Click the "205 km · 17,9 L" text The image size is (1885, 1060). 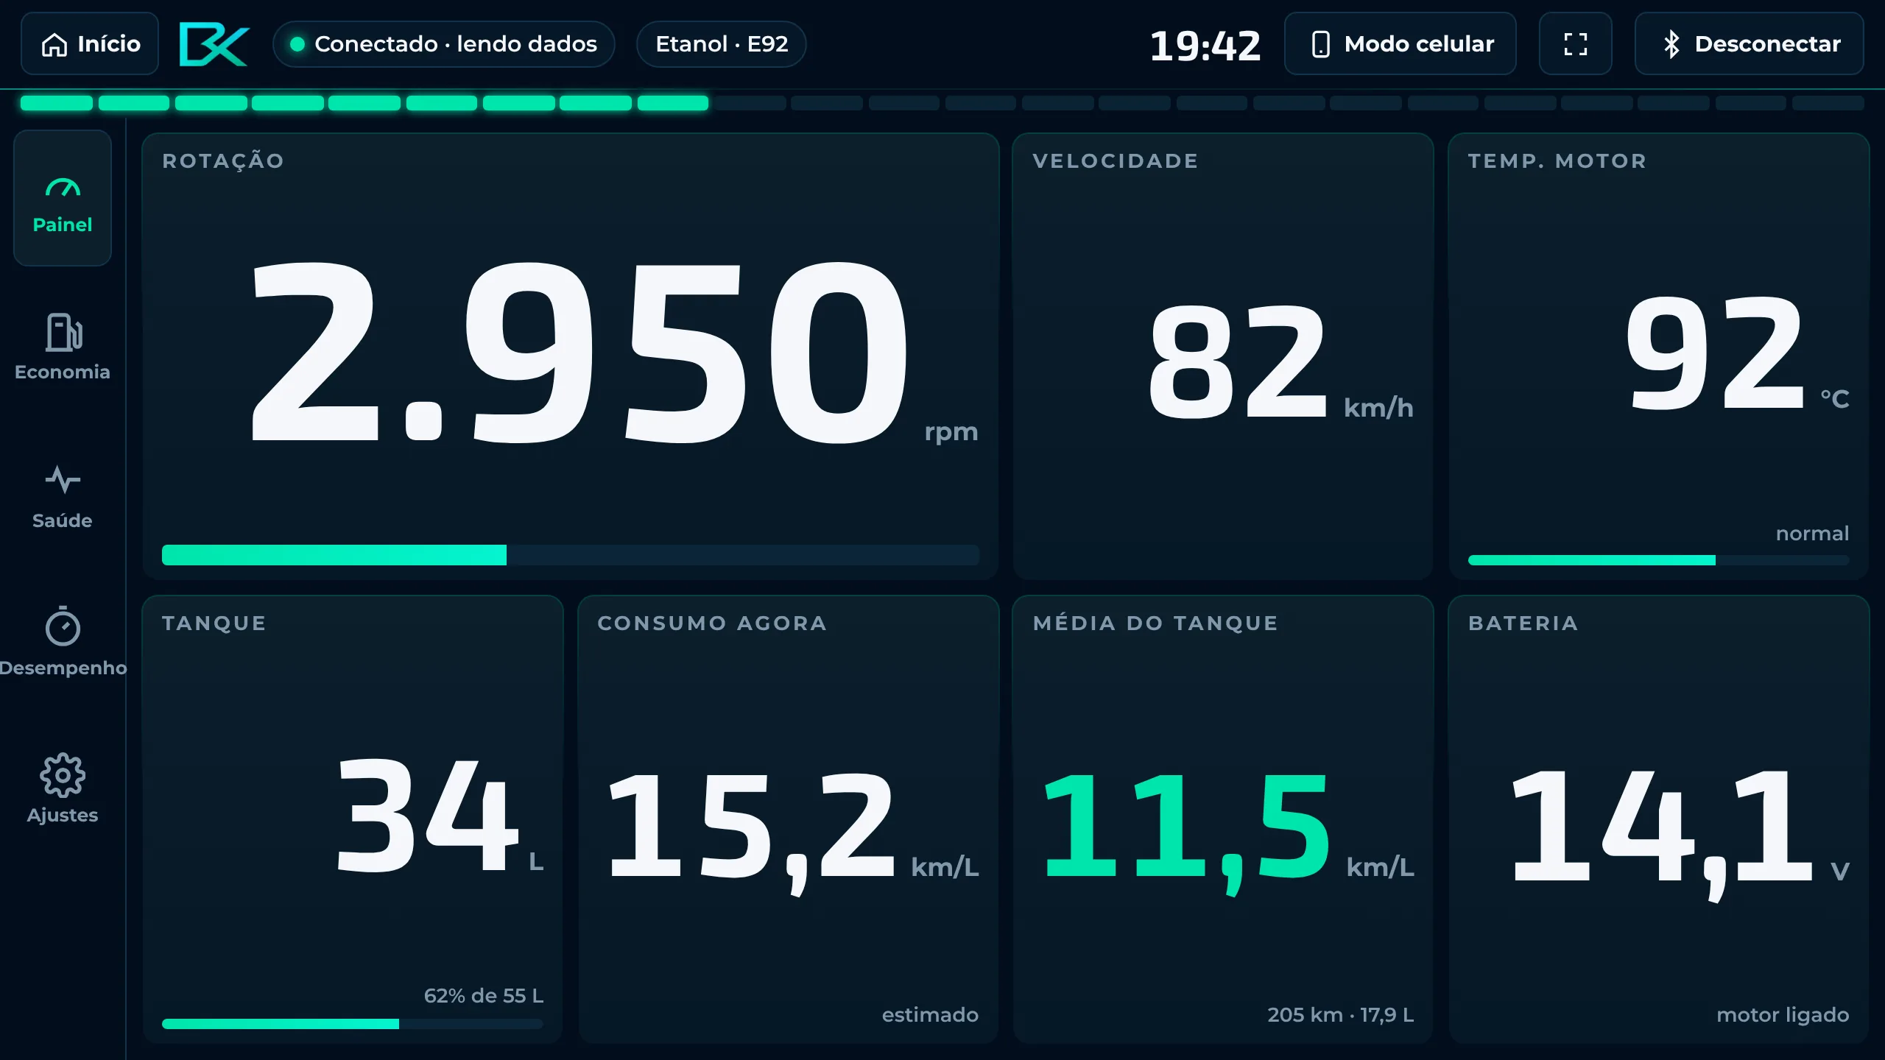point(1341,1015)
